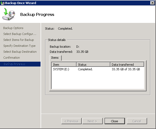Select the SYSTEM (E:) row
This screenshot has height=129, width=156.
point(98,69)
